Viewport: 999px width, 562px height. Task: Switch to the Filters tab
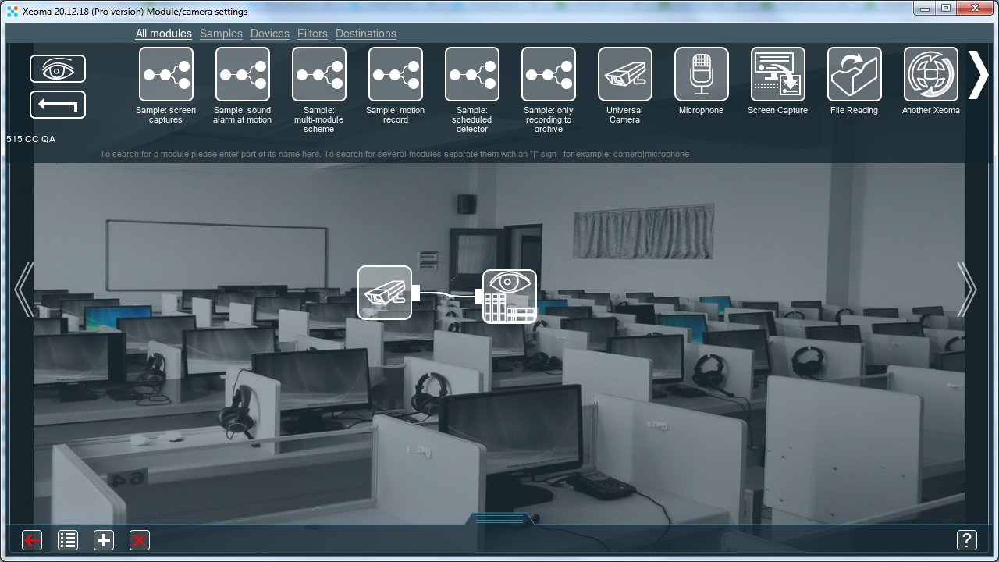coord(312,34)
